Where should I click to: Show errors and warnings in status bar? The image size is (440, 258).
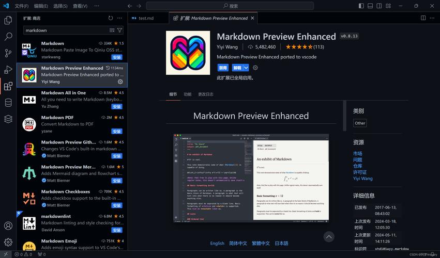pos(23,254)
